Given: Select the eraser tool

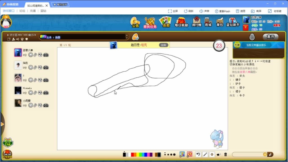Looking at the screenshot, I should [218, 154].
